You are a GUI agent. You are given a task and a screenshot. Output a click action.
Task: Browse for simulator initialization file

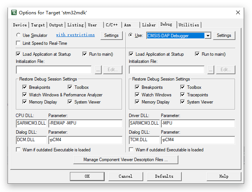(98, 70)
